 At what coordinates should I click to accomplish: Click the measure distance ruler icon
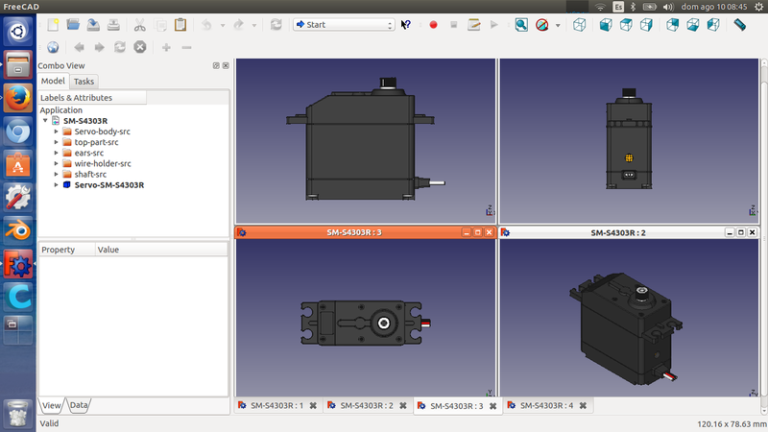(739, 25)
